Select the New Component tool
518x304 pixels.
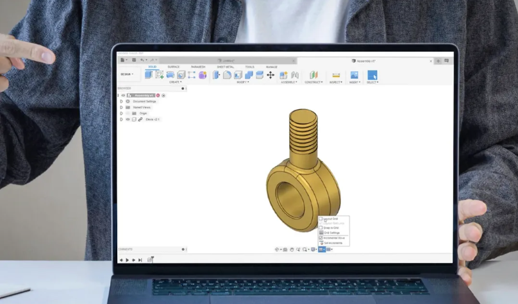pyautogui.click(x=149, y=75)
